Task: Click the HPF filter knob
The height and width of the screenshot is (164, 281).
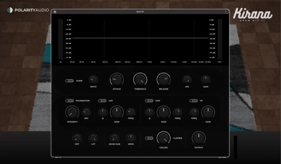Action: (77, 138)
